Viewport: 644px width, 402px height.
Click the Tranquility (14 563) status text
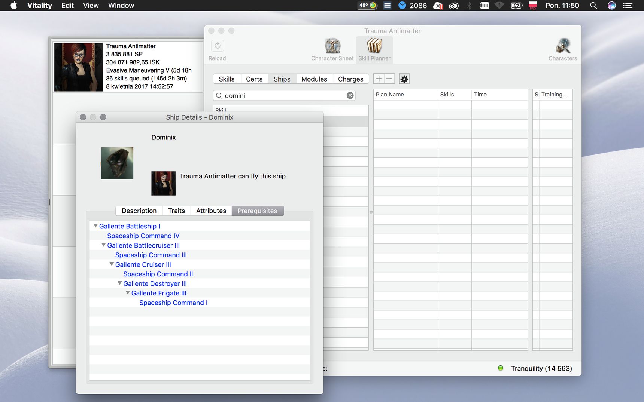(541, 368)
